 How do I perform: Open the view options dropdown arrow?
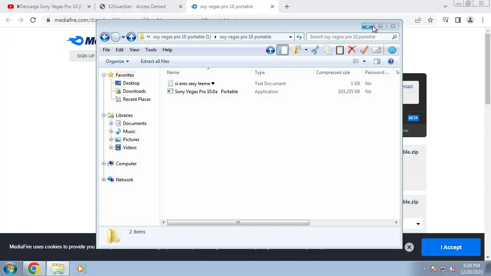pos(364,61)
